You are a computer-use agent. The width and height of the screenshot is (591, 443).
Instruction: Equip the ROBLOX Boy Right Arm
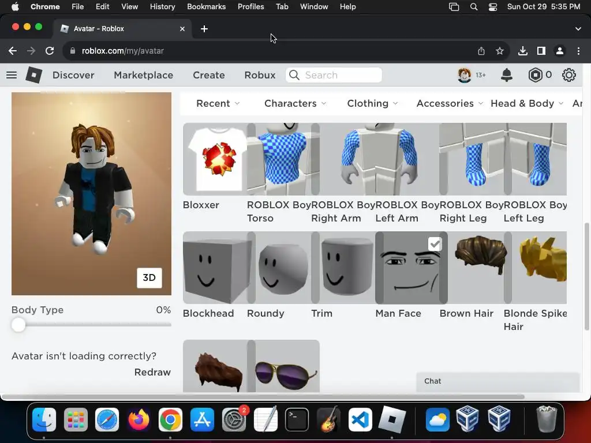(x=343, y=159)
